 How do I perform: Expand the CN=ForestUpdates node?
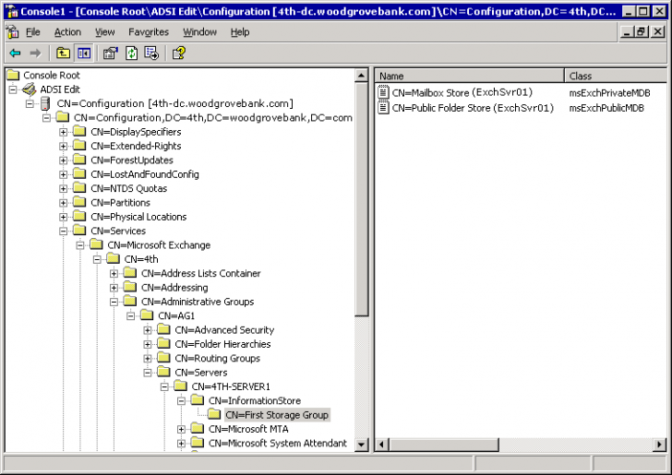coord(64,160)
